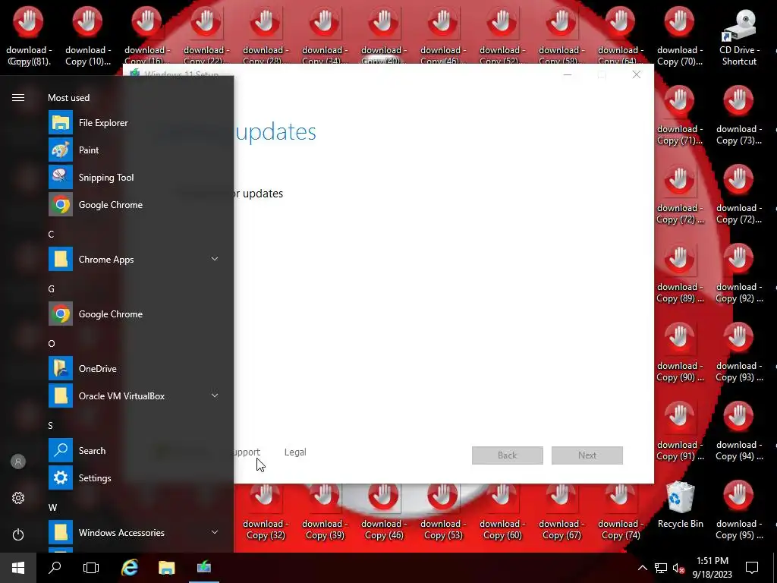
Task: Select download - Copy (32) desktop icon
Action: pos(265,512)
